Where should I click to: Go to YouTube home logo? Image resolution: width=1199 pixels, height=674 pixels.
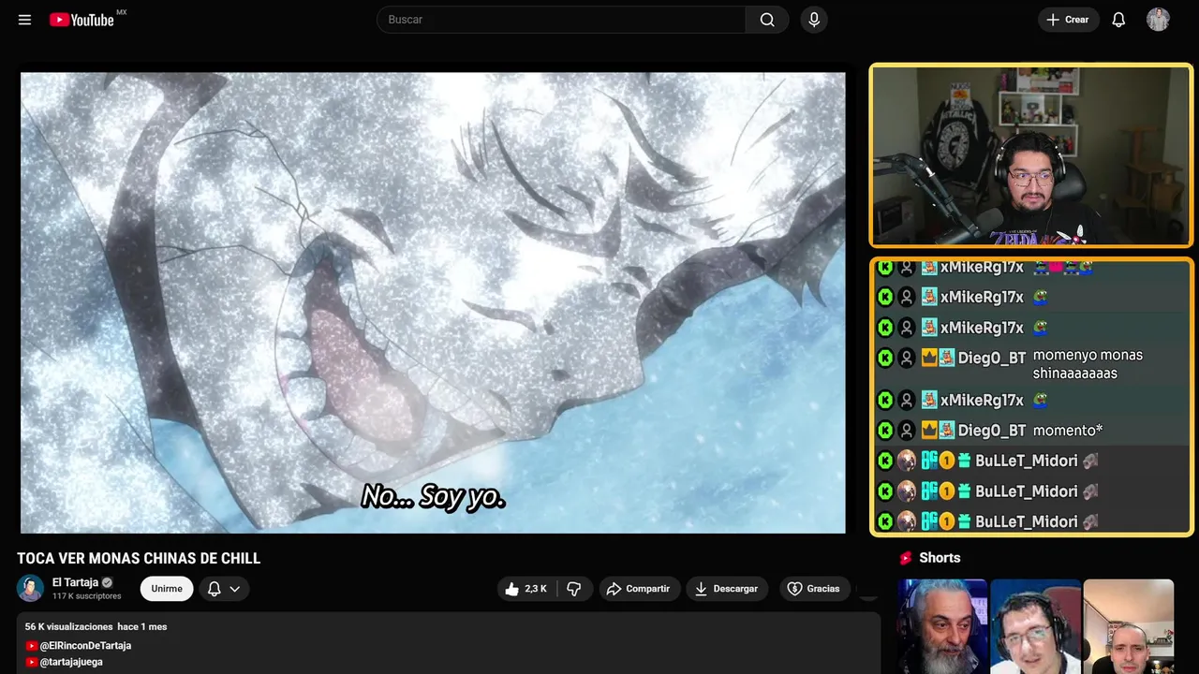[x=82, y=20]
